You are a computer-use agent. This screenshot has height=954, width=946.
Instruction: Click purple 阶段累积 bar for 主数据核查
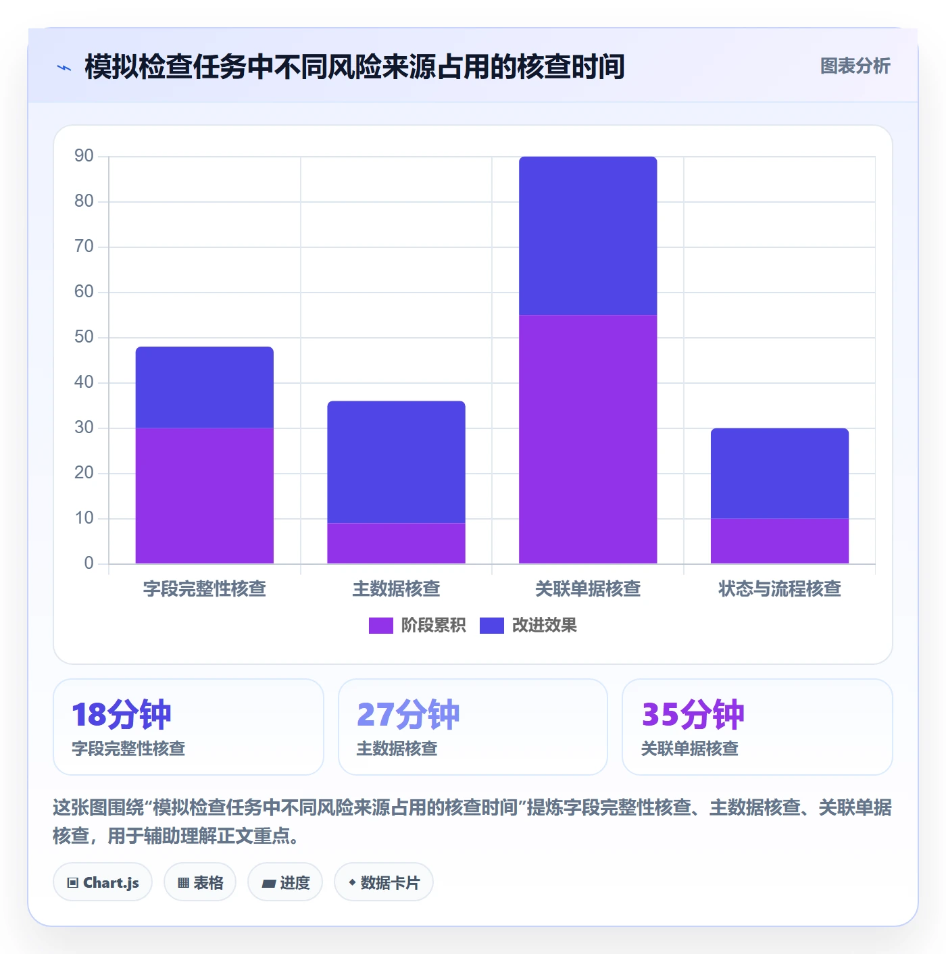point(397,543)
